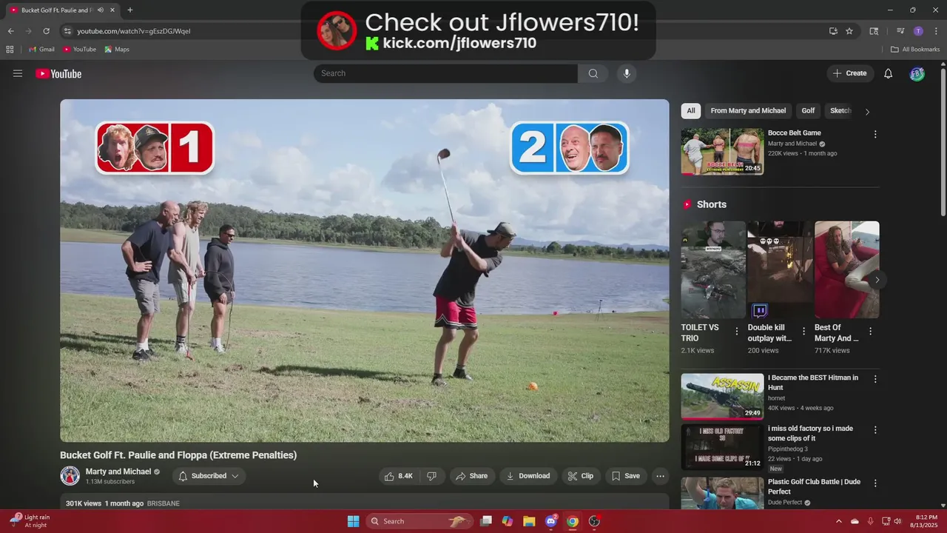The width and height of the screenshot is (947, 533).
Task: Save the video to playlist
Action: 626,476
